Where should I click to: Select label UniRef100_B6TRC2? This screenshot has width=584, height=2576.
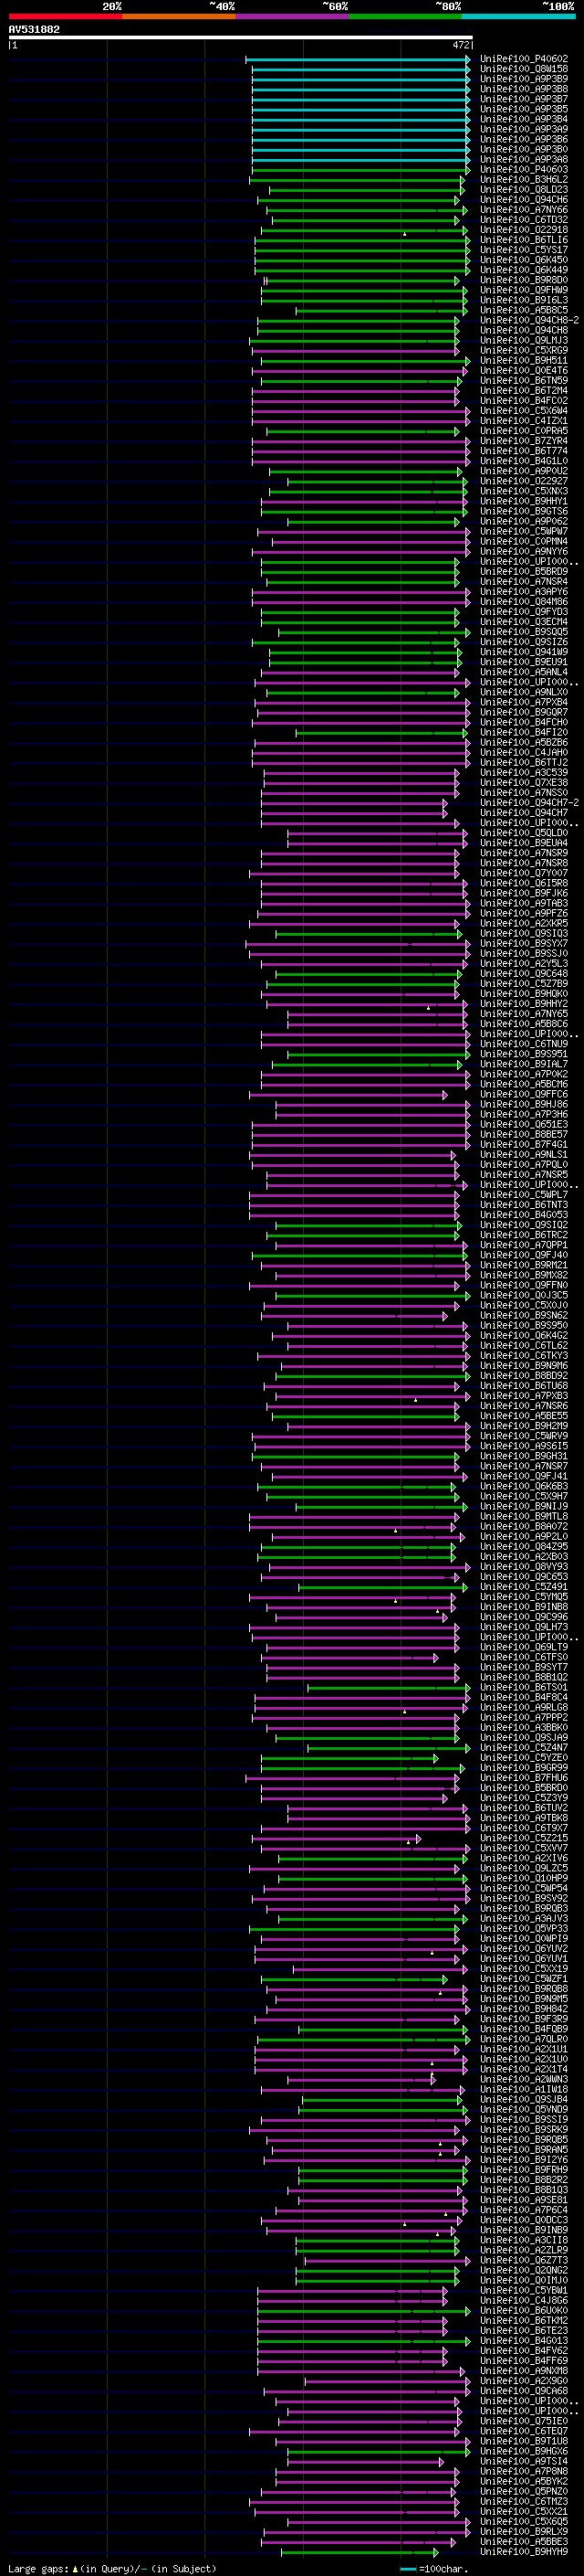point(524,1235)
